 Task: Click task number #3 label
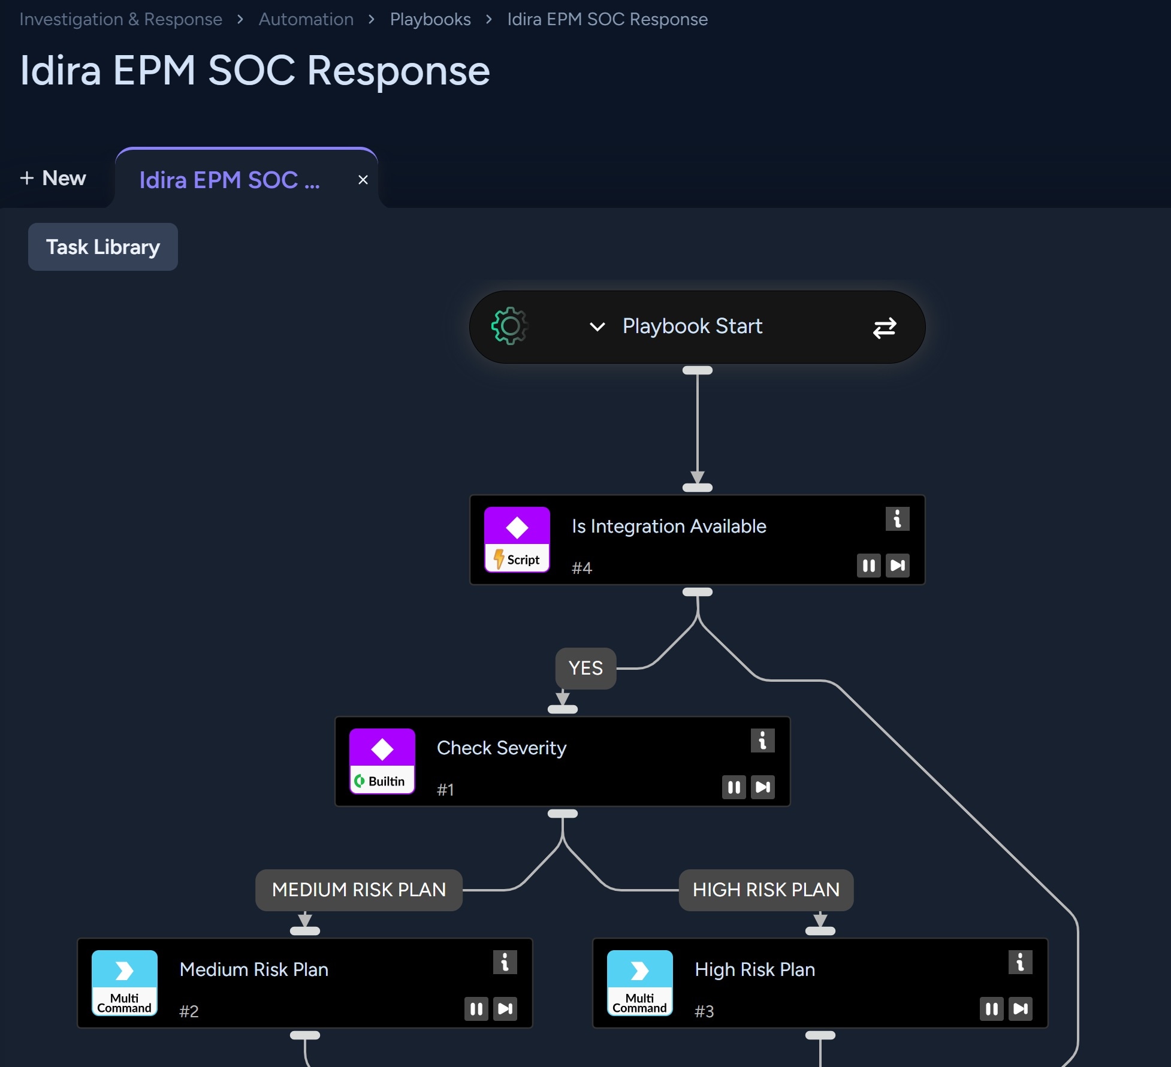pos(704,1011)
